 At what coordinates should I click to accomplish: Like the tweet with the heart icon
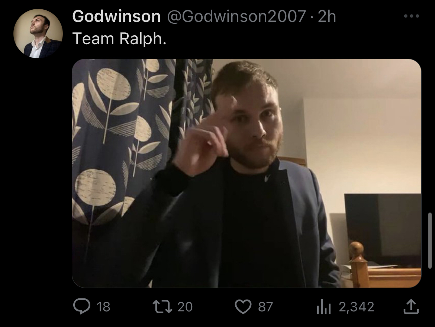click(x=243, y=307)
